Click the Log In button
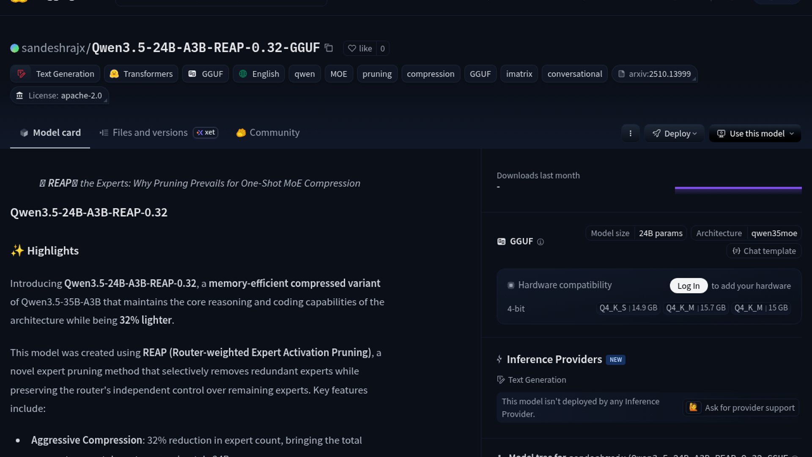The width and height of the screenshot is (812, 457). (688, 286)
